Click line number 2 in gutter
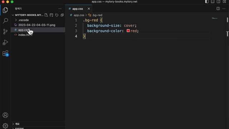 click(x=76, y=25)
